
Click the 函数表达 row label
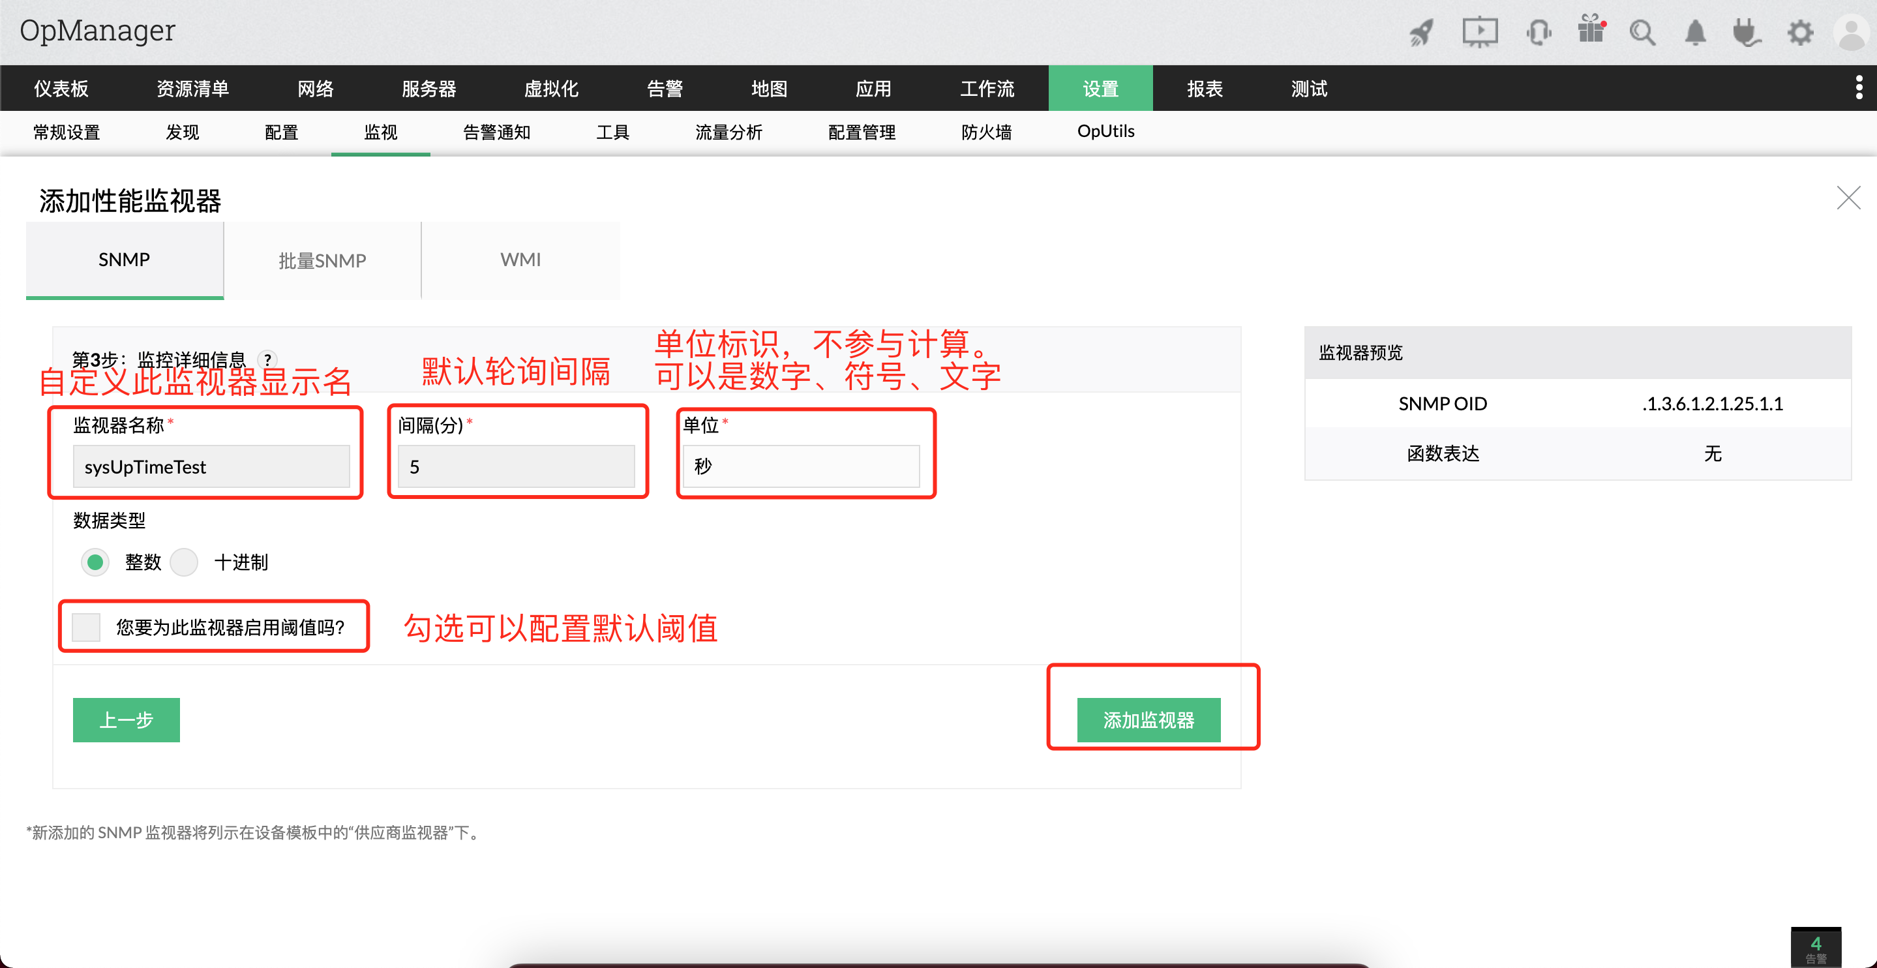(x=1443, y=453)
